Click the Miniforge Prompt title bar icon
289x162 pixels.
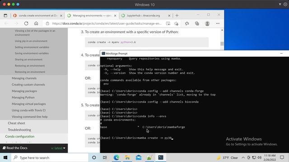coord(103,54)
